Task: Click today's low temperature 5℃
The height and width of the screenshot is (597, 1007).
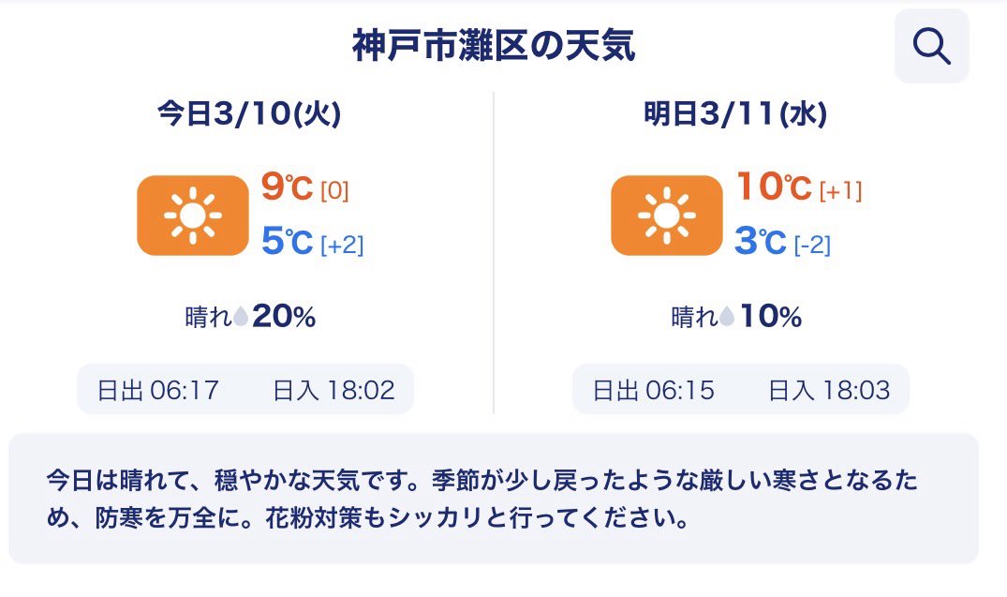Action: [x=286, y=243]
